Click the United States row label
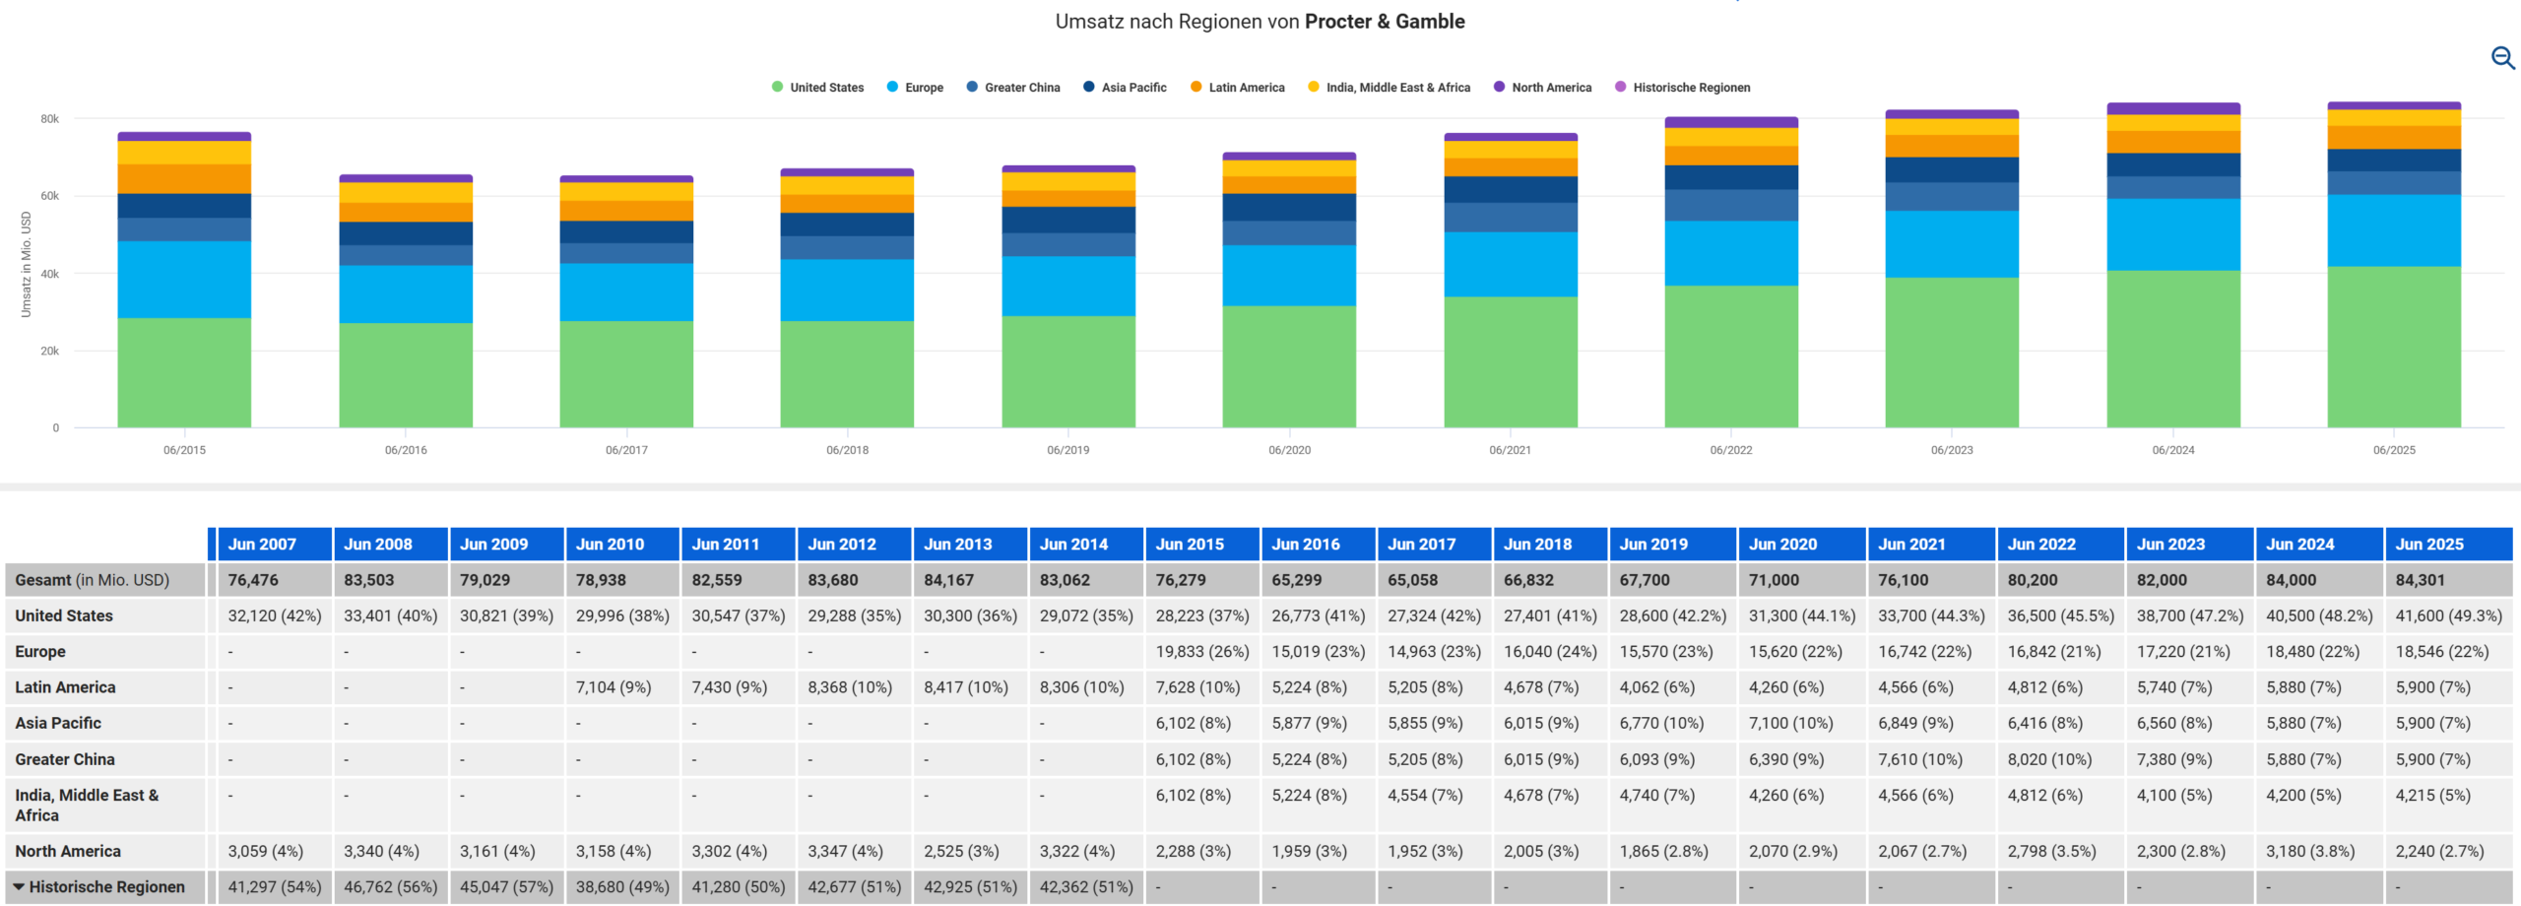Image resolution: width=2521 pixels, height=906 pixels. (x=64, y=615)
